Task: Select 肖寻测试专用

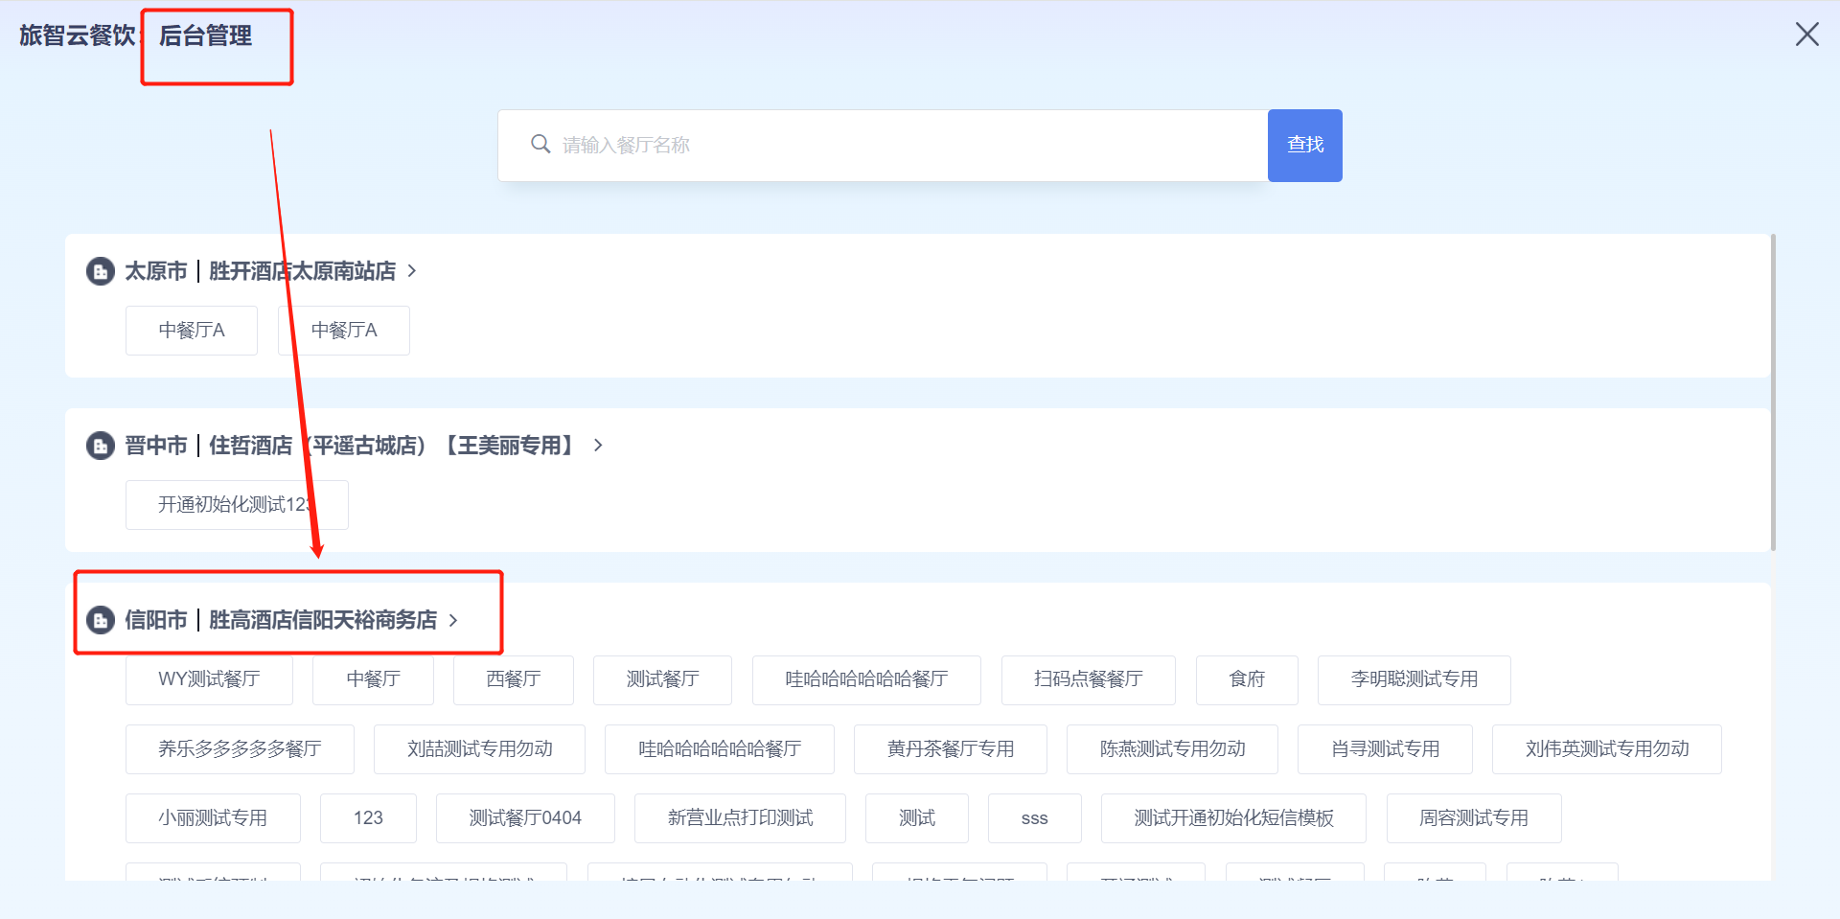Action: click(1385, 749)
